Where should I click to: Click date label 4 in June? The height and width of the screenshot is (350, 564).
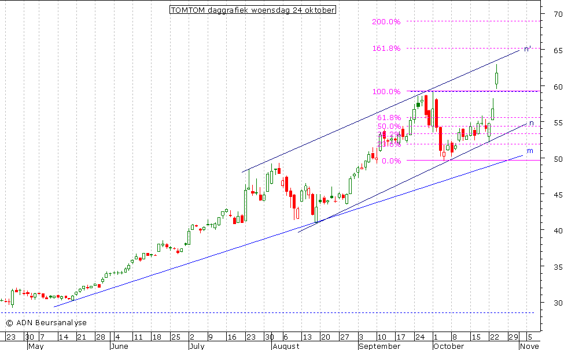point(117,337)
